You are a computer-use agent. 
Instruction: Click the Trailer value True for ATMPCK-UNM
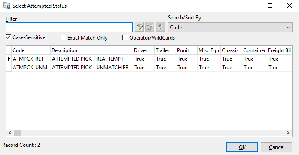point(165,68)
